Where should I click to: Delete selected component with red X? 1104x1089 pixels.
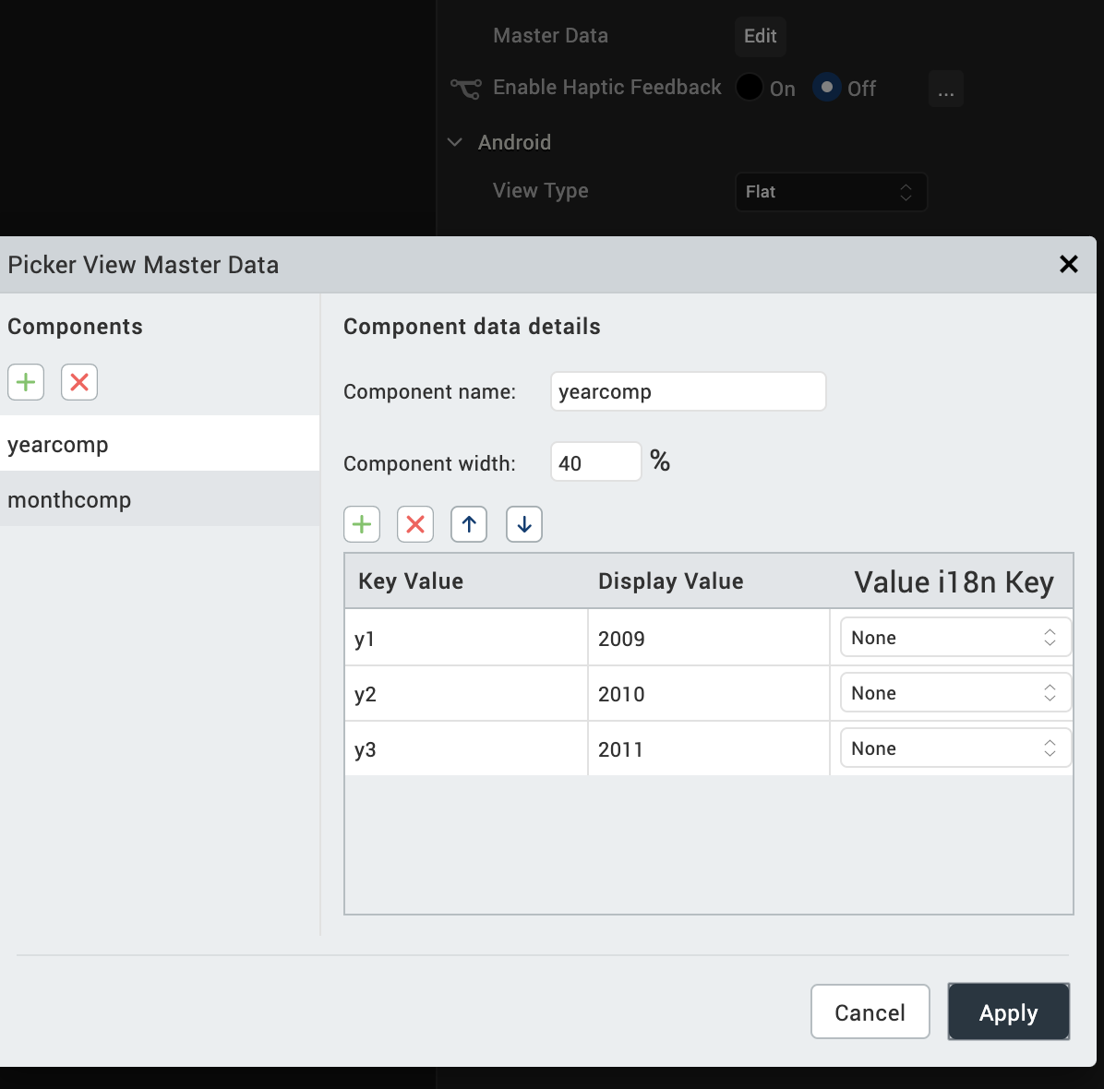79,382
